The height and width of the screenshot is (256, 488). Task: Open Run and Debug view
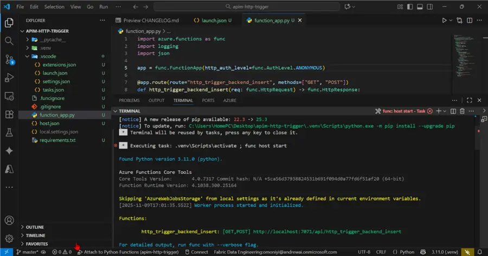(9, 78)
